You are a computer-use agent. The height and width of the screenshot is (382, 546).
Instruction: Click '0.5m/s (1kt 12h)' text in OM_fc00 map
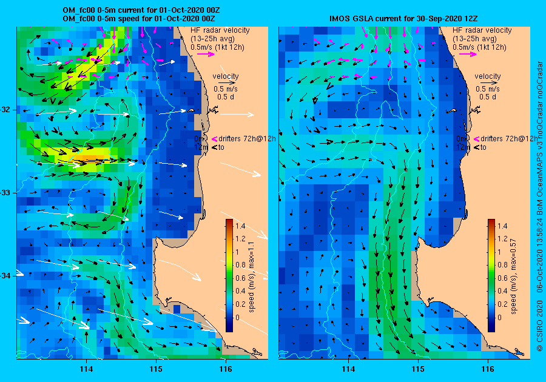217,47
